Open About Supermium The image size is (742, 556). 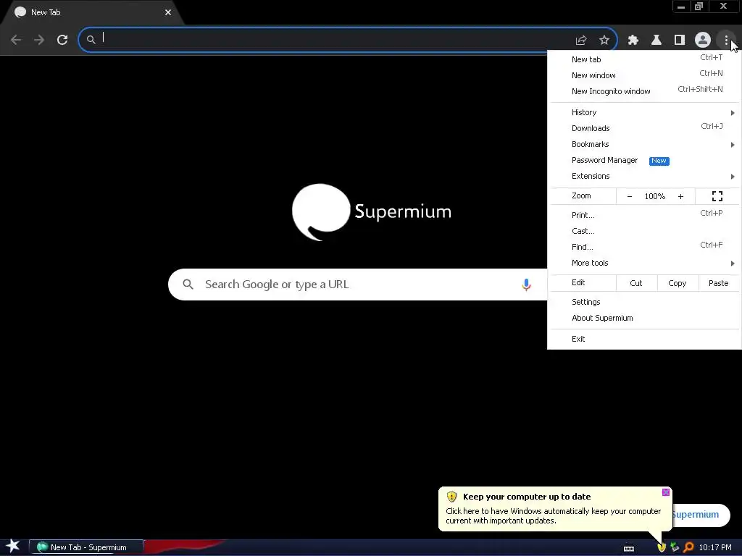[644, 319]
